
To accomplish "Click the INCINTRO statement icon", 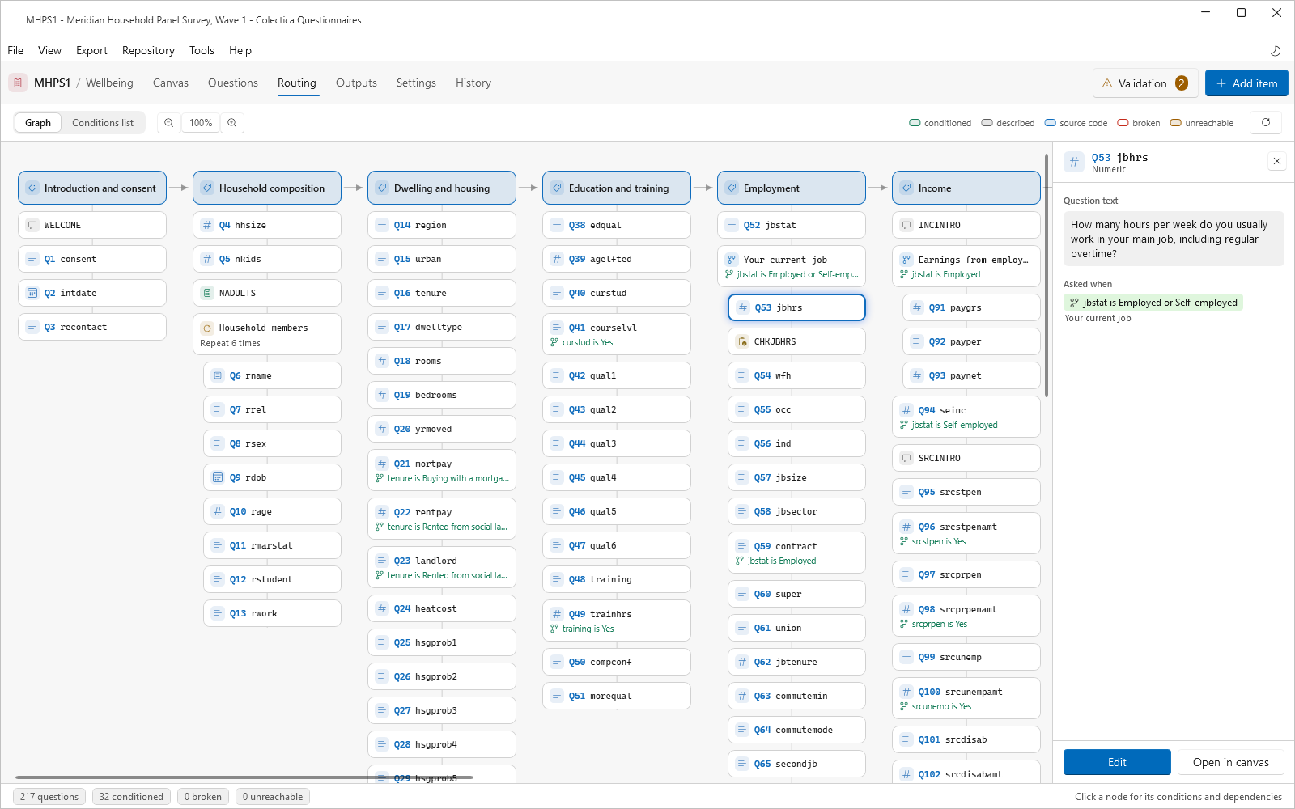I will (x=906, y=225).
